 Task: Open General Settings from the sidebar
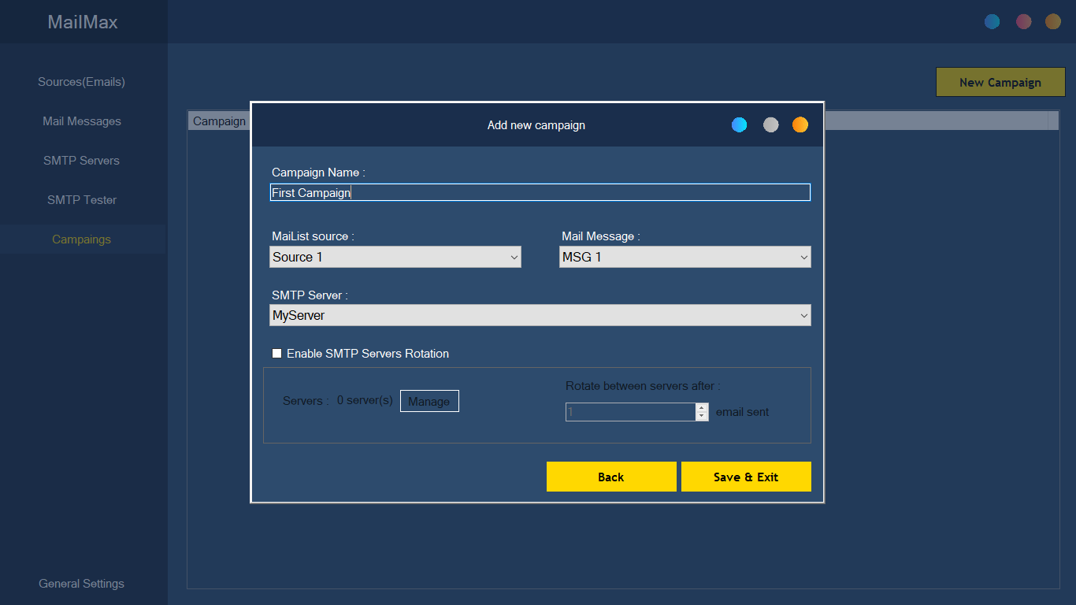point(81,583)
